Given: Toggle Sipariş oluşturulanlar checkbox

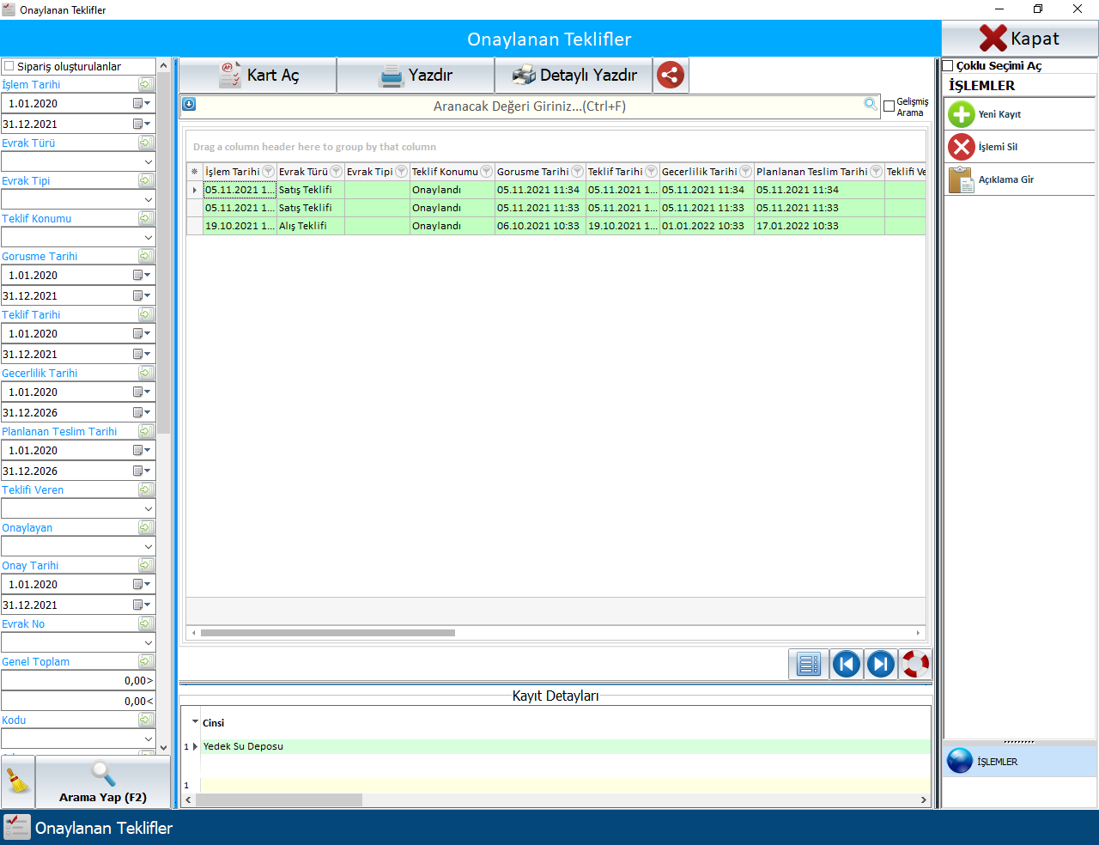Looking at the screenshot, I should [x=9, y=66].
